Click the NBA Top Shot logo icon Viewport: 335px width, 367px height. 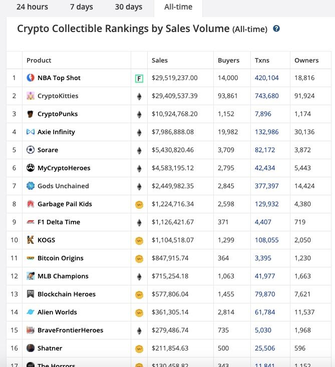(x=31, y=78)
